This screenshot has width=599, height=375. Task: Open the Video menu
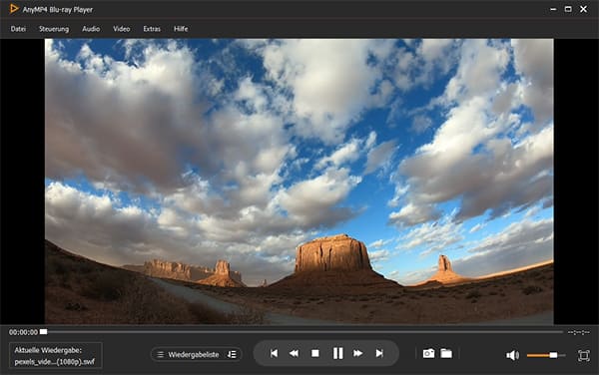click(122, 29)
